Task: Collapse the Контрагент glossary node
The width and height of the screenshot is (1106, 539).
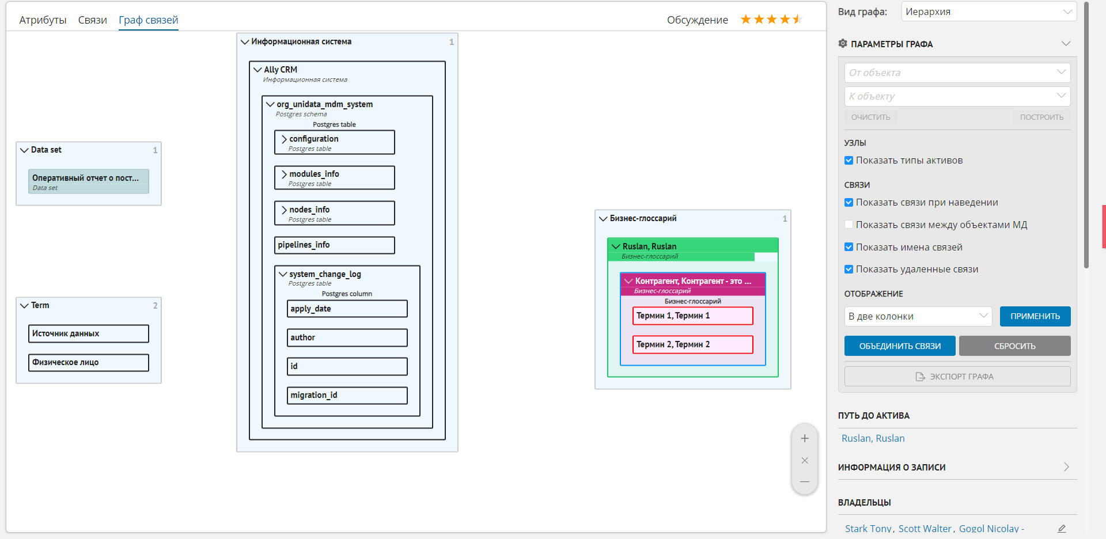Action: pyautogui.click(x=628, y=281)
